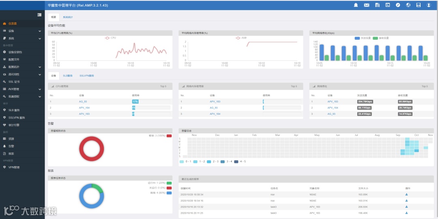438x219 pixels.
Task: Toggle the 运行中 legend entry of report donut
Action: click(159, 183)
